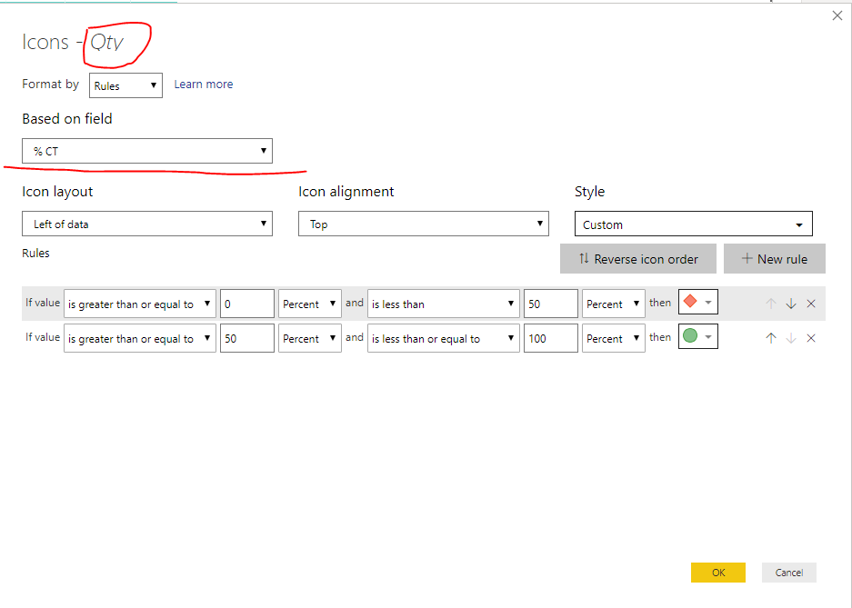Expand the Style Custom dropdown
The height and width of the screenshot is (608, 852).
(694, 224)
